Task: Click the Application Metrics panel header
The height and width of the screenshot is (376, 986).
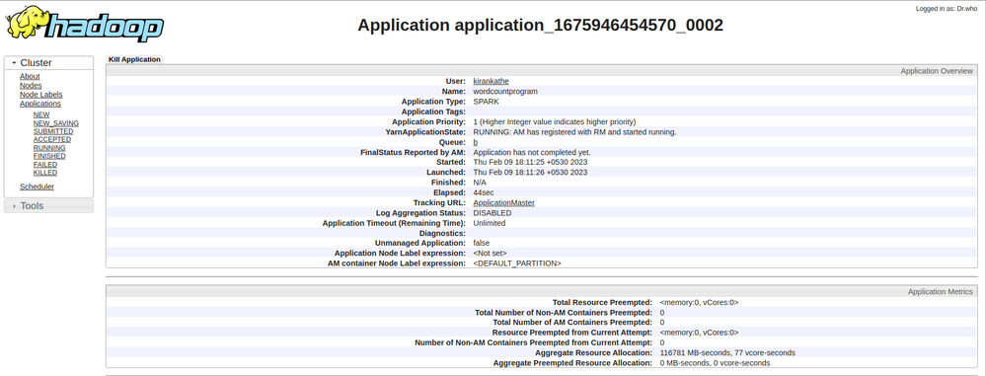Action: click(x=542, y=292)
